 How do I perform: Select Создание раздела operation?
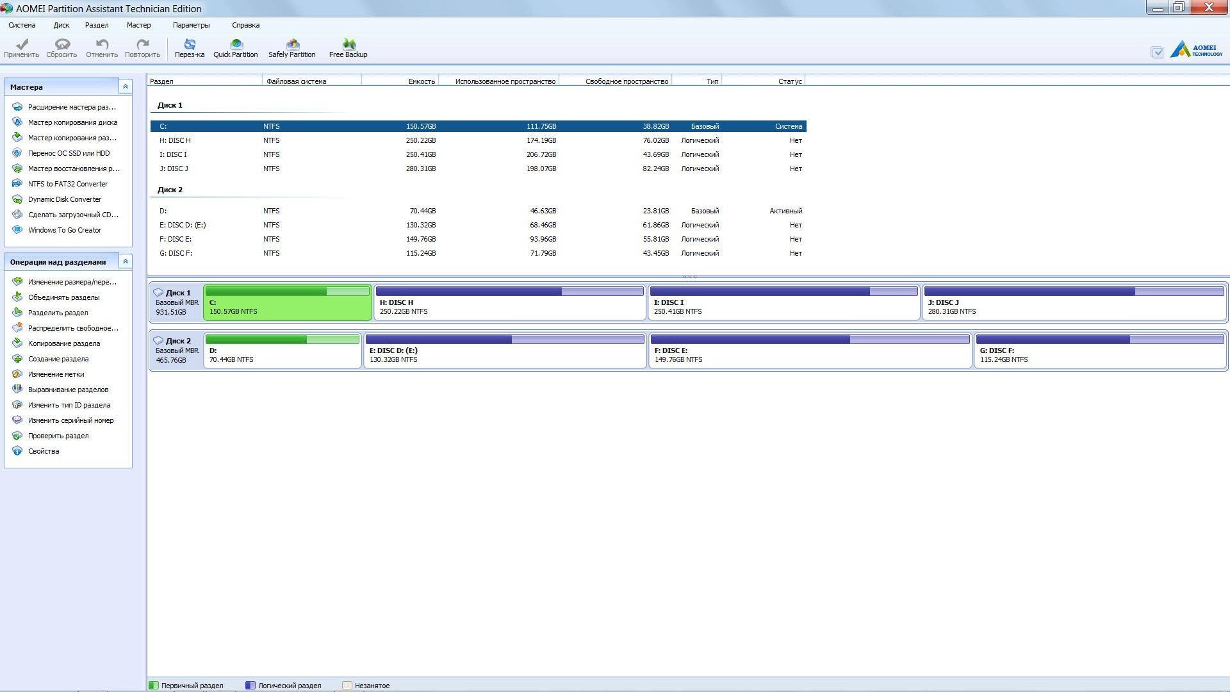(x=50, y=359)
